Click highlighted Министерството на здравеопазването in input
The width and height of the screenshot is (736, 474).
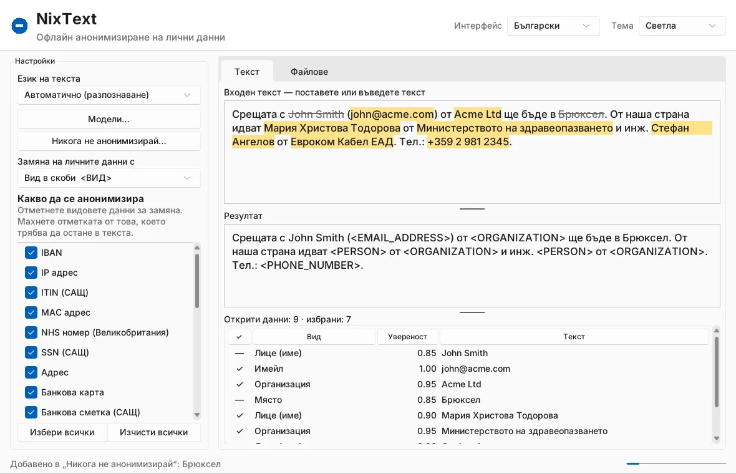(x=515, y=128)
